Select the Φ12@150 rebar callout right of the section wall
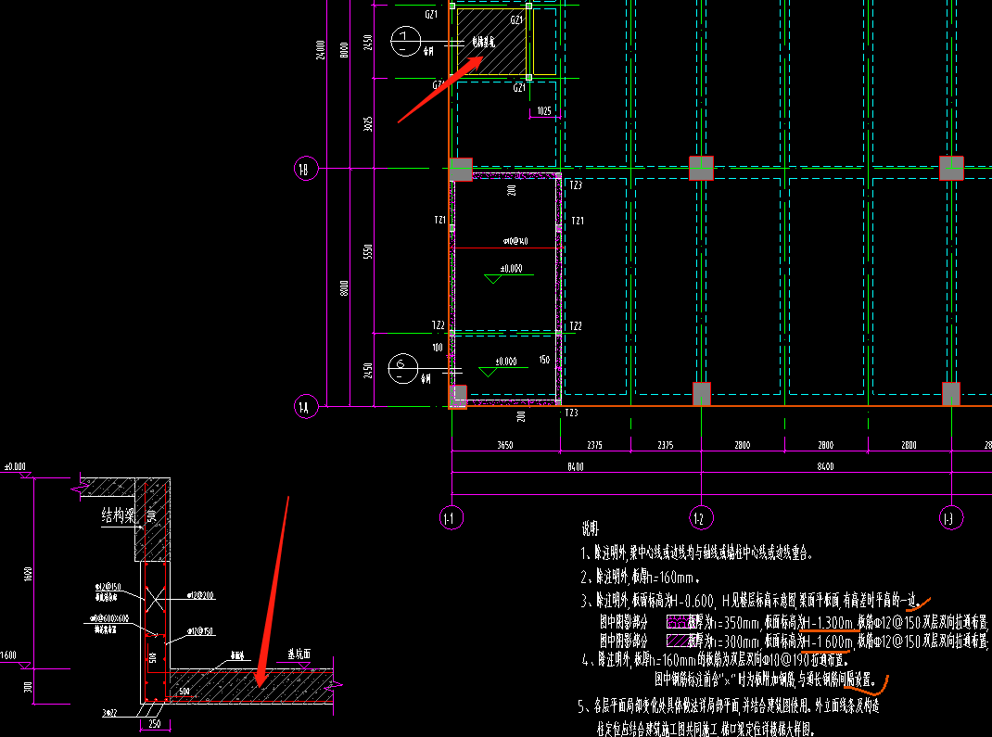Viewport: 992px width, 737px height. pyautogui.click(x=200, y=632)
